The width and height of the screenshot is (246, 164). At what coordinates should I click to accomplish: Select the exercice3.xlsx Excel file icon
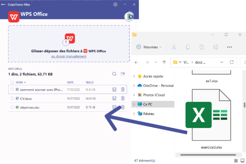tap(209, 115)
